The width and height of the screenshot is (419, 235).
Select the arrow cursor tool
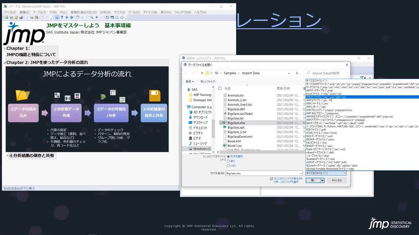tap(57, 17)
